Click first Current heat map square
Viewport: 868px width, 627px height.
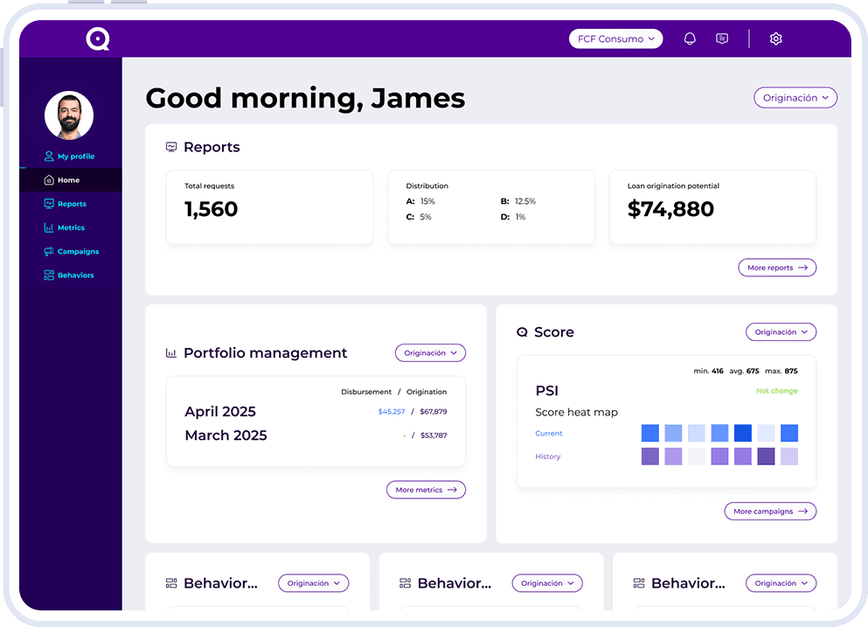[x=649, y=433]
